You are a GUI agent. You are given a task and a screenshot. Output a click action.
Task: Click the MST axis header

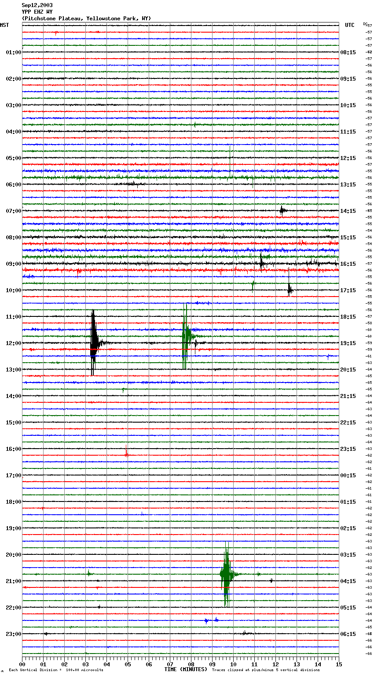point(4,25)
